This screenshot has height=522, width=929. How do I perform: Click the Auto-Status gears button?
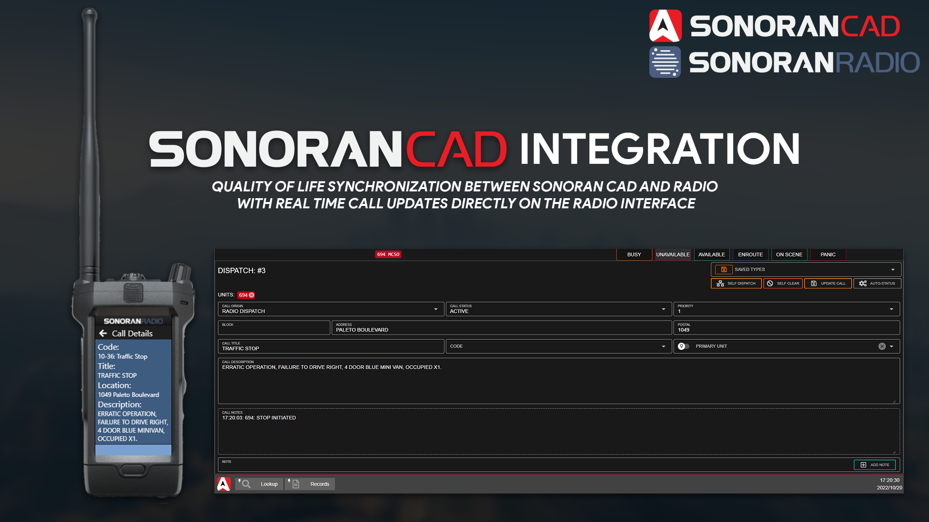pyautogui.click(x=877, y=284)
